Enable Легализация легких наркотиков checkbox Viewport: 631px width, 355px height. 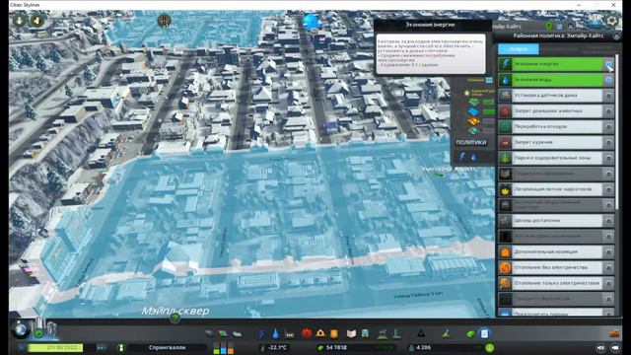[x=608, y=189]
